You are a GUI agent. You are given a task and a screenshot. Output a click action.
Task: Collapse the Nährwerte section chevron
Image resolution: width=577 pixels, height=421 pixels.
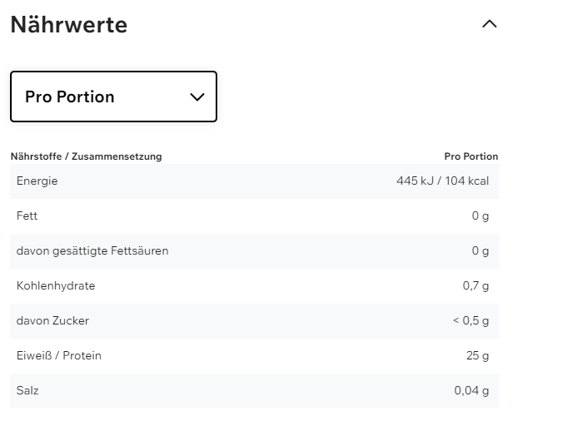[x=490, y=24]
